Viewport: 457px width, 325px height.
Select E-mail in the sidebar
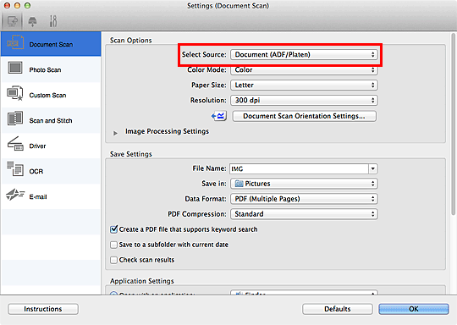[x=51, y=196]
